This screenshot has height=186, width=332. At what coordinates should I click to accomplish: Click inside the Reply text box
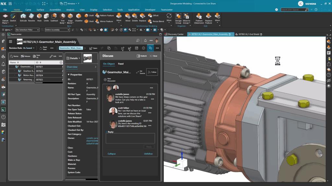pos(130,138)
